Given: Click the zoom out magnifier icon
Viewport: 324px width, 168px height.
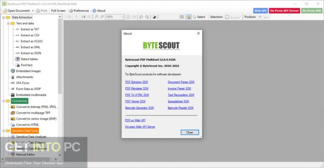Looking at the screenshot, I should pos(96,17).
